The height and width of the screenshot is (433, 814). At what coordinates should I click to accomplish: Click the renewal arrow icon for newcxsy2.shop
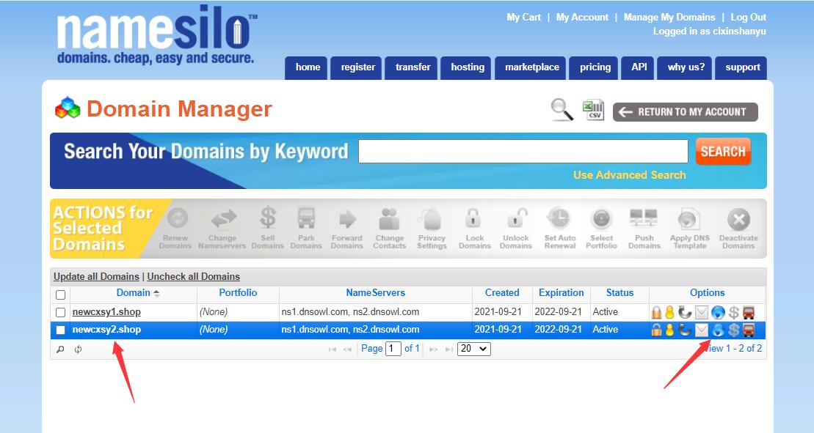tap(685, 330)
